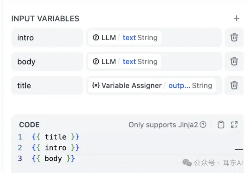Add a new input variable with plus icon
This screenshot has width=251, height=173.
point(236,18)
